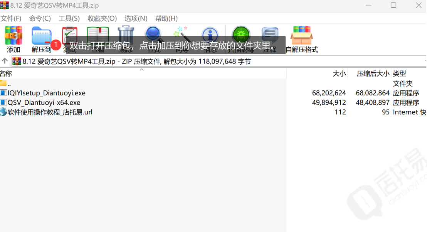
Task: Open the 收藏夹(O) menu
Action: 102,18
